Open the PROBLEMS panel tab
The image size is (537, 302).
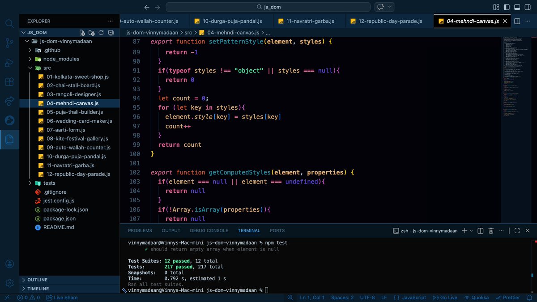click(140, 231)
